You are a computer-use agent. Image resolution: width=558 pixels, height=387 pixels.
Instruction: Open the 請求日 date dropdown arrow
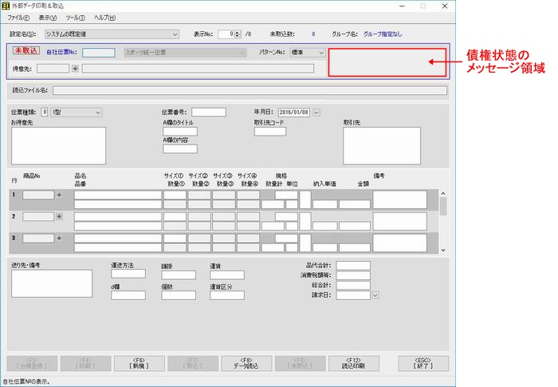[375, 295]
